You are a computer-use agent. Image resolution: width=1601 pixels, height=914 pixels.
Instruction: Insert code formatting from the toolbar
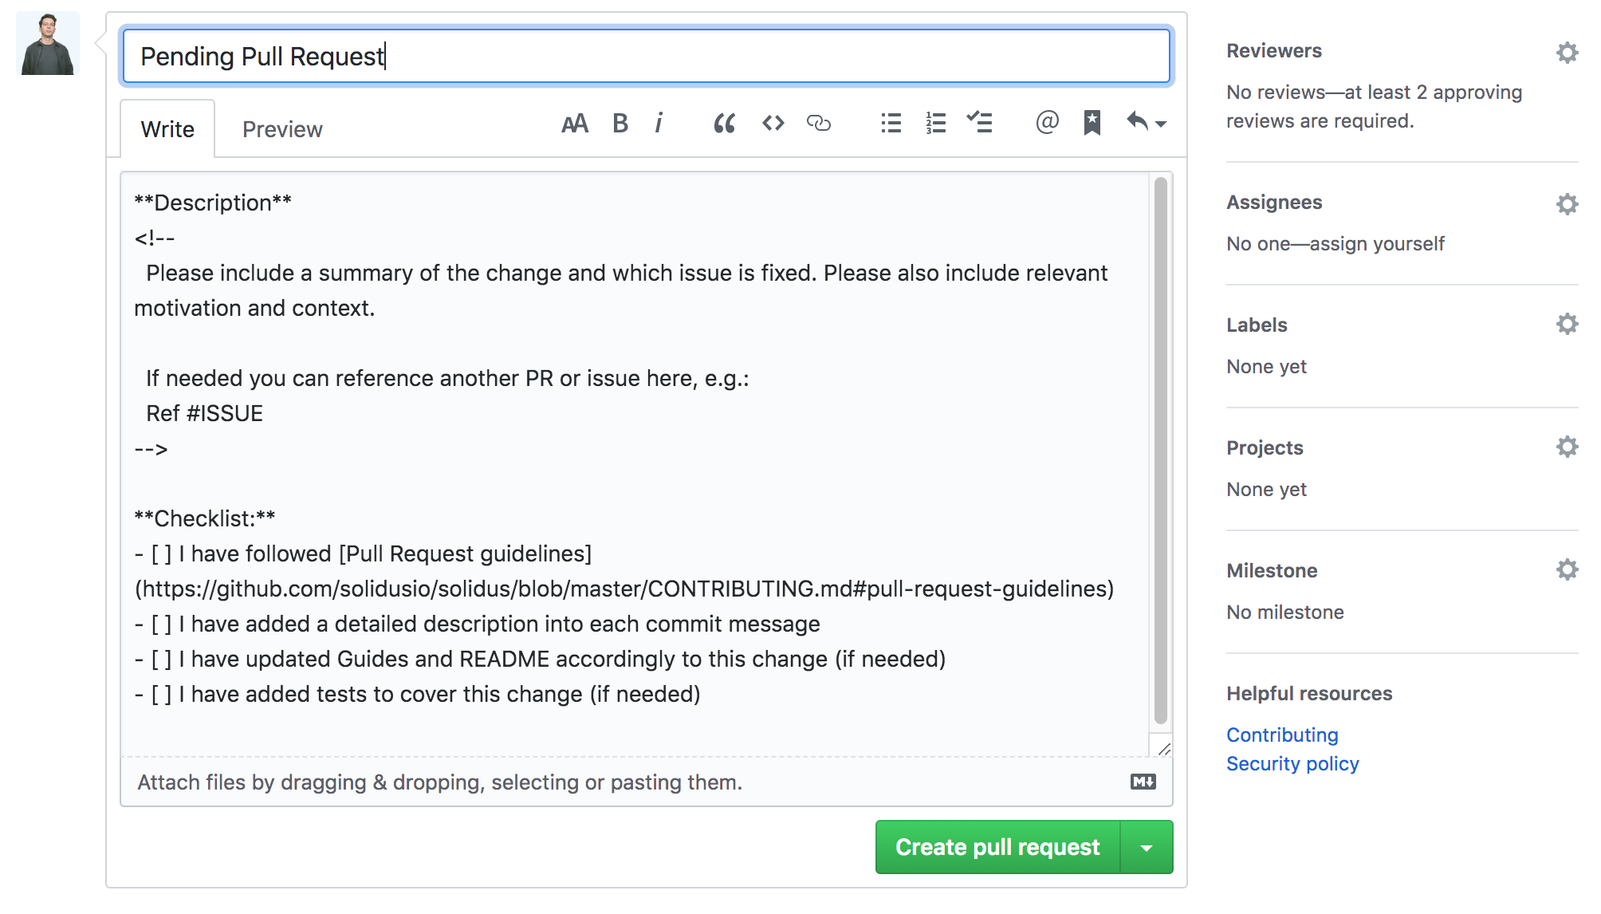[773, 124]
